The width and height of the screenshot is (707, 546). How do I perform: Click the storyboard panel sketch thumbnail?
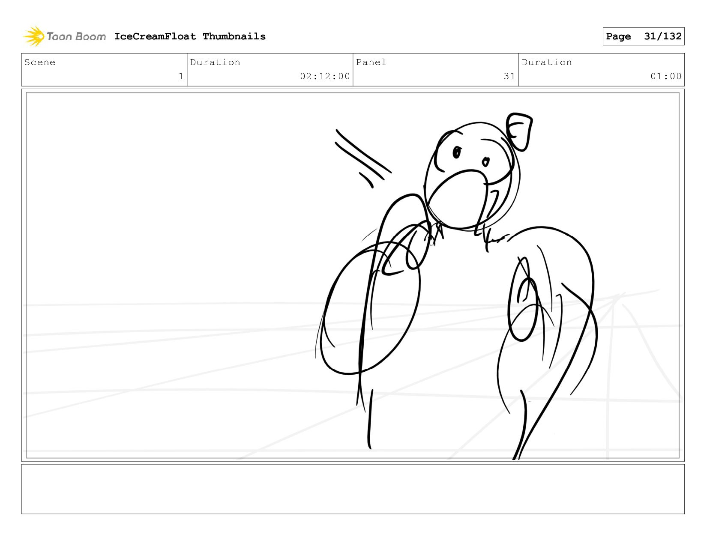click(x=353, y=275)
